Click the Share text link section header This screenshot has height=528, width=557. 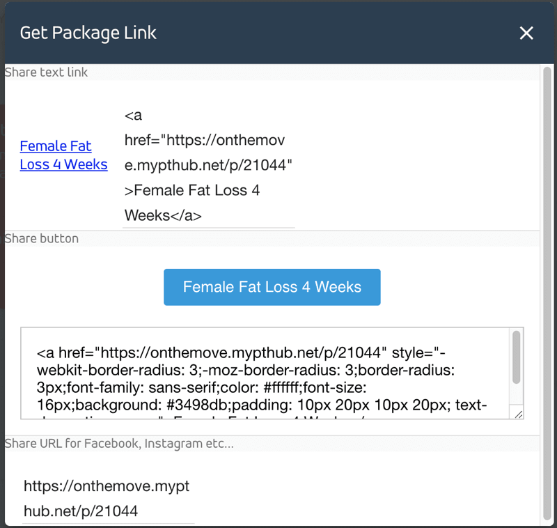[x=46, y=72]
